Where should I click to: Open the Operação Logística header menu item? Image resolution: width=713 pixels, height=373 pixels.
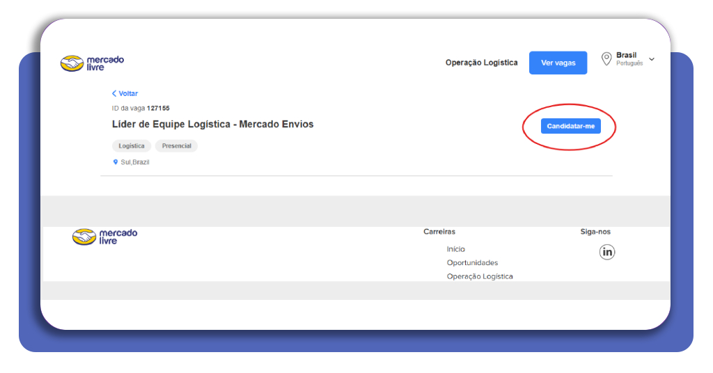point(481,63)
